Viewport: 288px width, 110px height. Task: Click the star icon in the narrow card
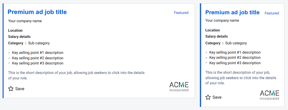(208, 97)
